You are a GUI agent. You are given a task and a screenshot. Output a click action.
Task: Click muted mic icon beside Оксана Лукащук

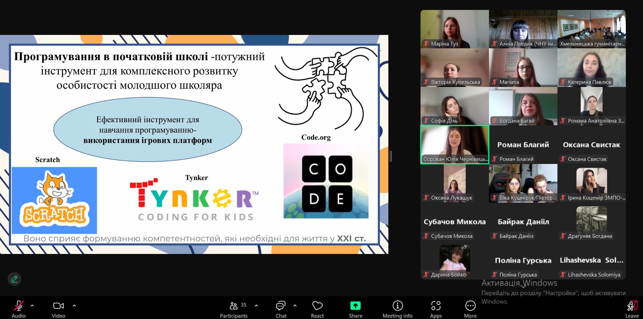click(426, 198)
